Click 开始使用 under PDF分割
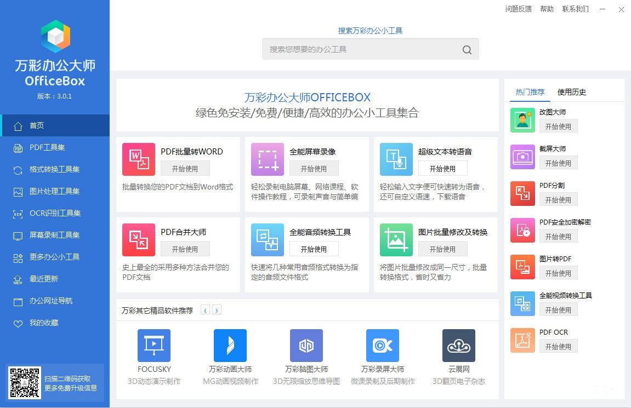This screenshot has height=408, width=631. [558, 199]
